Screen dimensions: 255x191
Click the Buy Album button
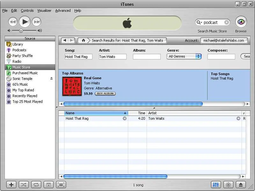[105, 94]
